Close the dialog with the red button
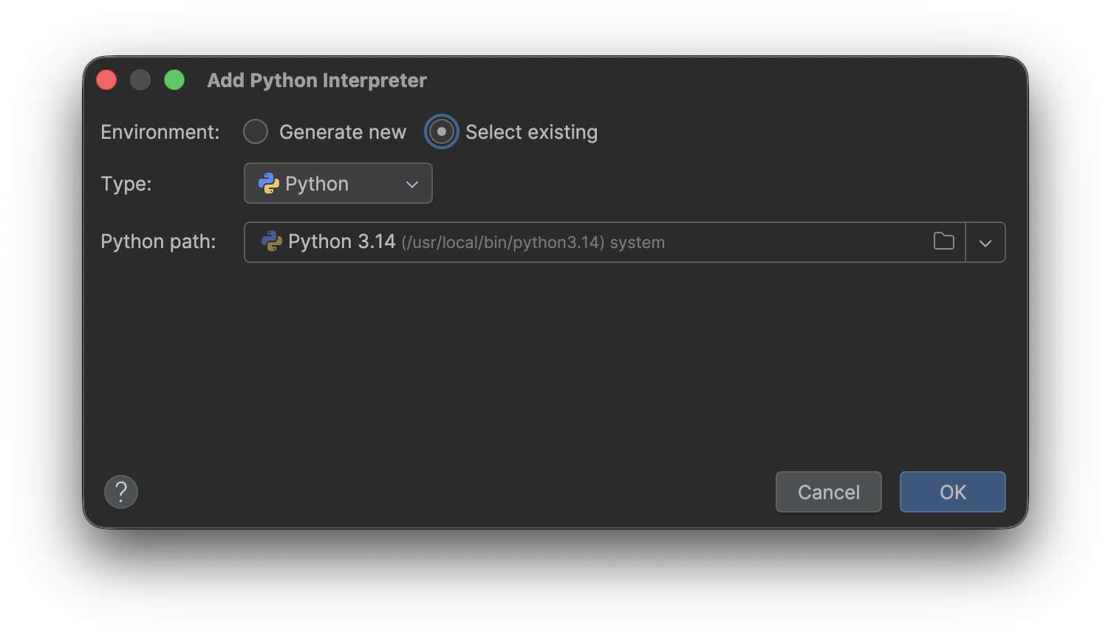This screenshot has width=1111, height=638. (x=106, y=80)
